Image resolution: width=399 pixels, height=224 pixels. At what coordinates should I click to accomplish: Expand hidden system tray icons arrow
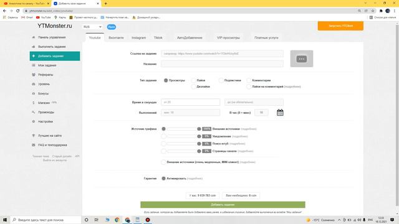(339, 220)
